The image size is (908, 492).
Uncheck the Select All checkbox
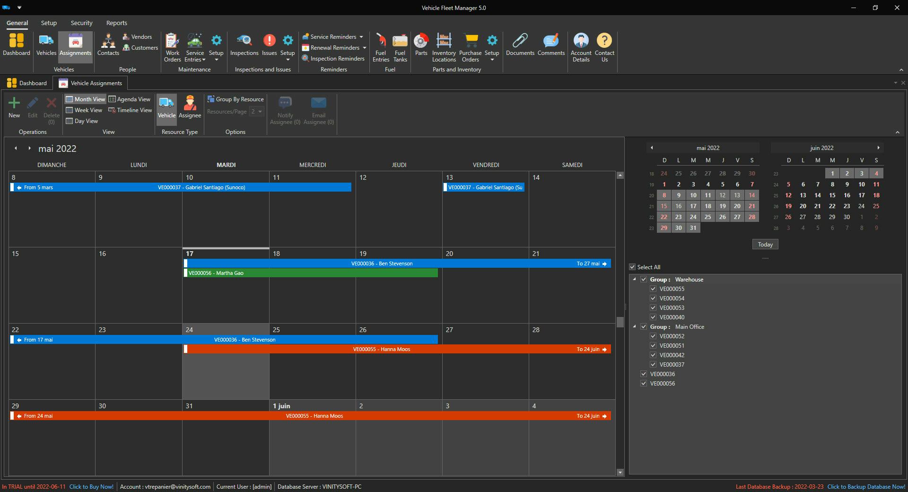pyautogui.click(x=632, y=267)
